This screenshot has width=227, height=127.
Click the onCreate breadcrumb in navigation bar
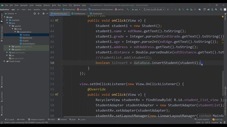coord(82,10)
